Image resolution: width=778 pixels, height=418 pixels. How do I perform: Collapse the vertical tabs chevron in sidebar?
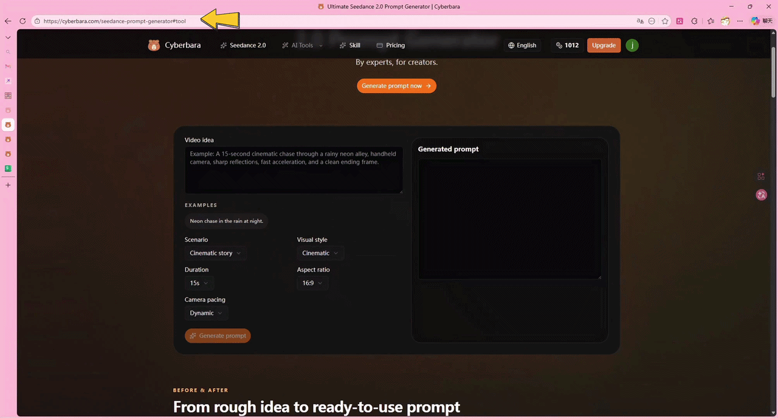[8, 38]
